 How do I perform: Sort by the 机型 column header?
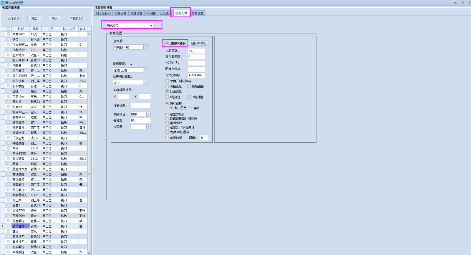(21, 29)
